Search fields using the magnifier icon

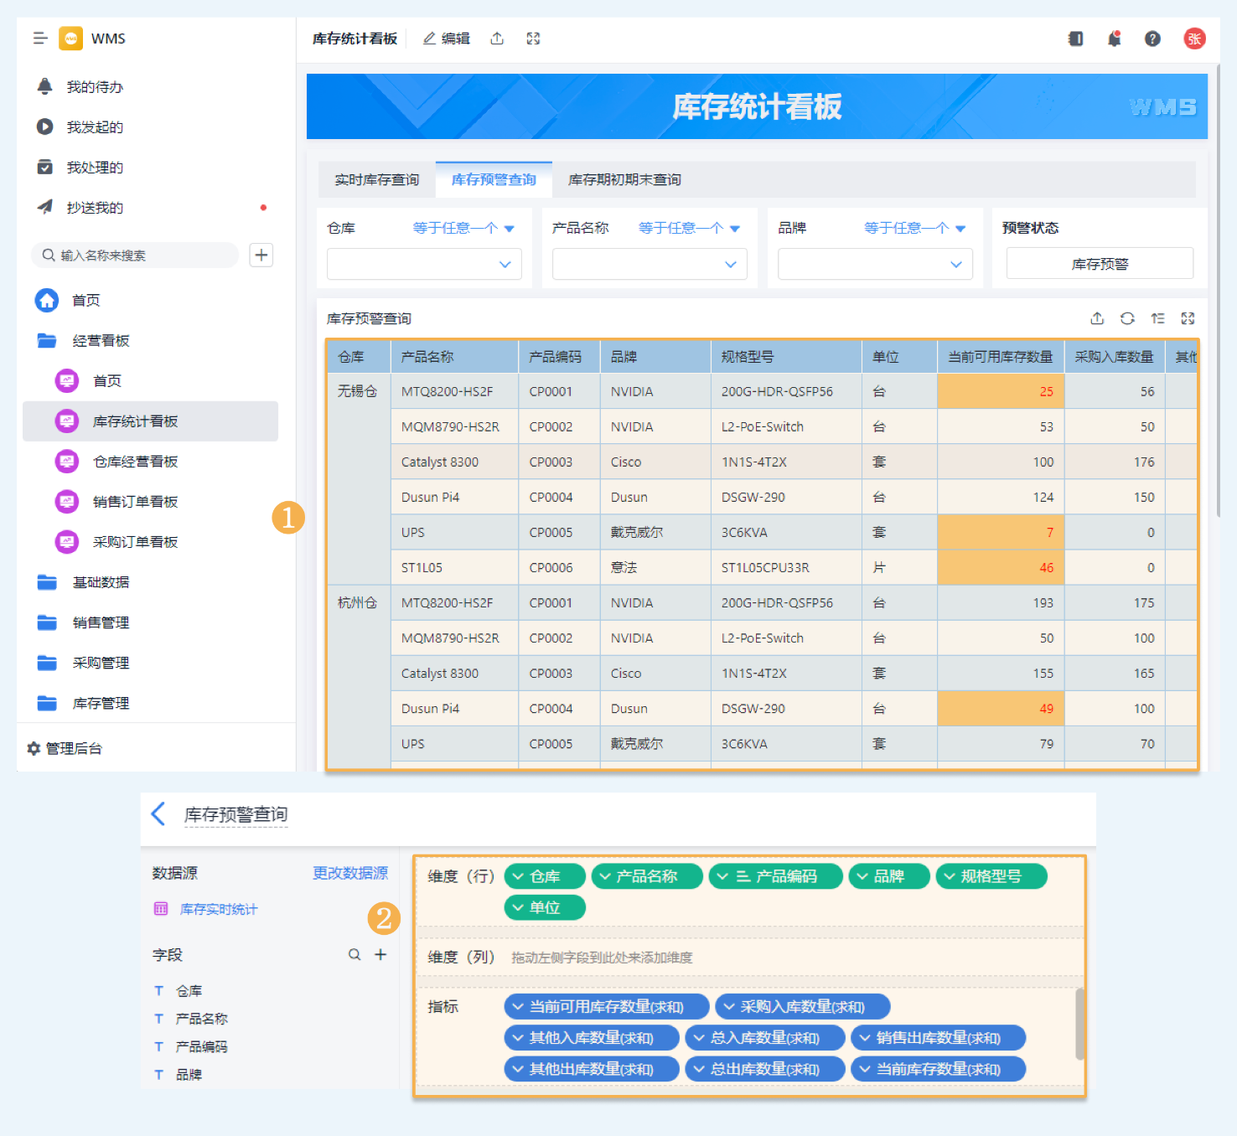355,954
